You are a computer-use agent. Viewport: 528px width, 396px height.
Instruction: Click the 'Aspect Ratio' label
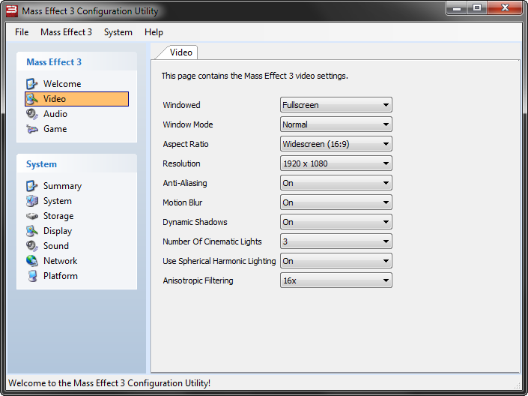[186, 144]
